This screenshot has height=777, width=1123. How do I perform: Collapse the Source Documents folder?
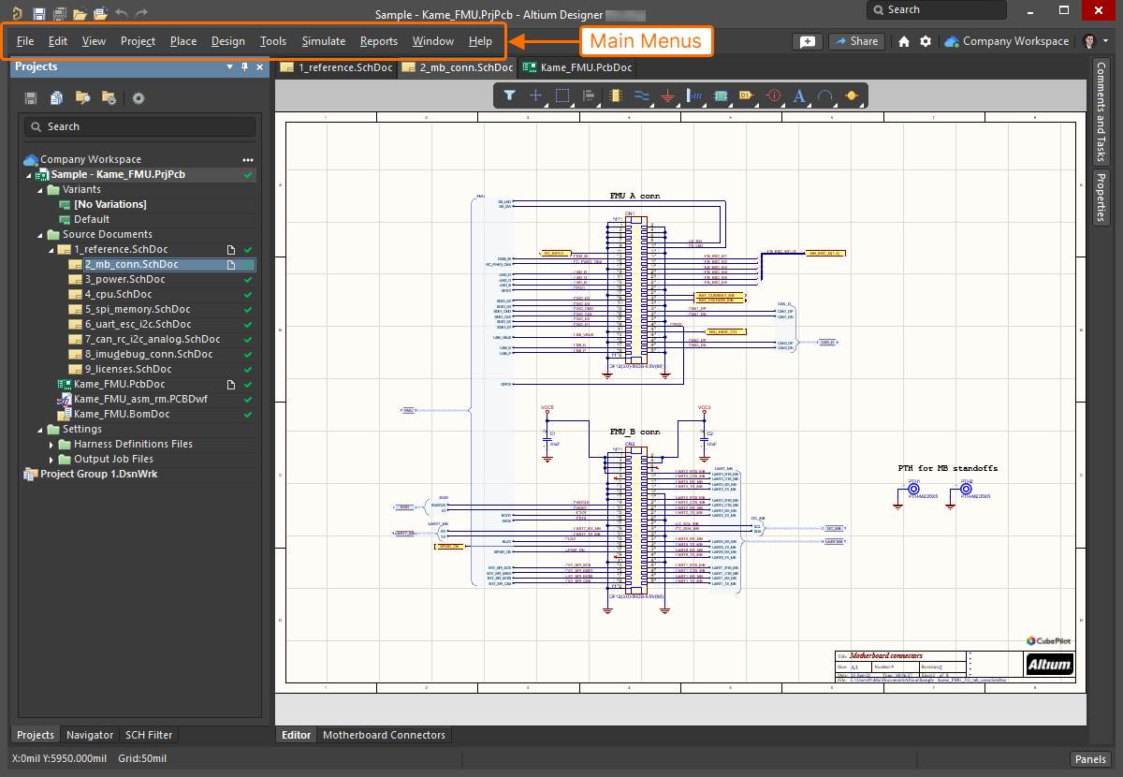(x=39, y=234)
